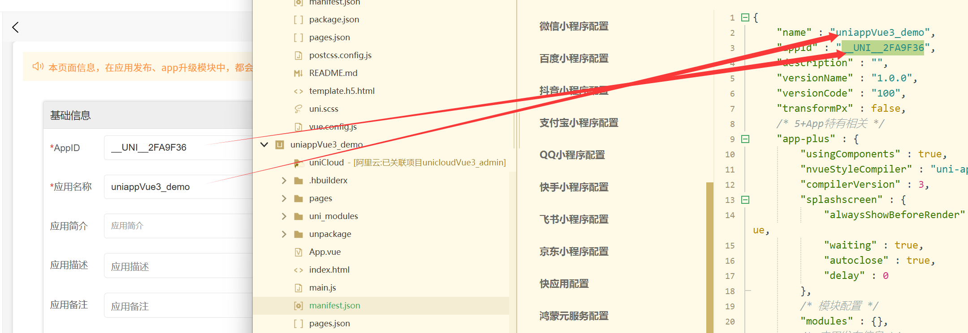Open the index.html file

tap(329, 270)
